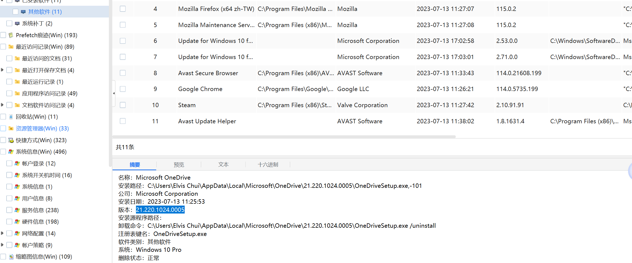Click the highlighted version 21.220.1024.0005
This screenshot has width=632, height=263.
[160, 210]
